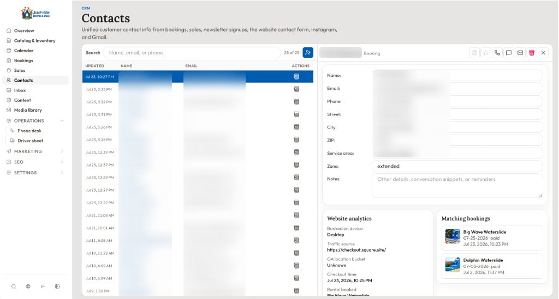Delete the Jul 11, 8:05 AM contact row
Viewport: 559px width, 299px height.
pyautogui.click(x=296, y=240)
